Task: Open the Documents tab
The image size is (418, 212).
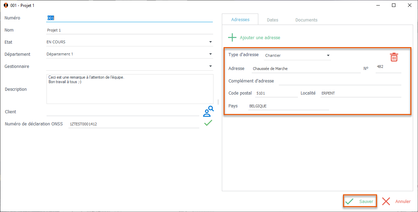Action: (x=306, y=20)
